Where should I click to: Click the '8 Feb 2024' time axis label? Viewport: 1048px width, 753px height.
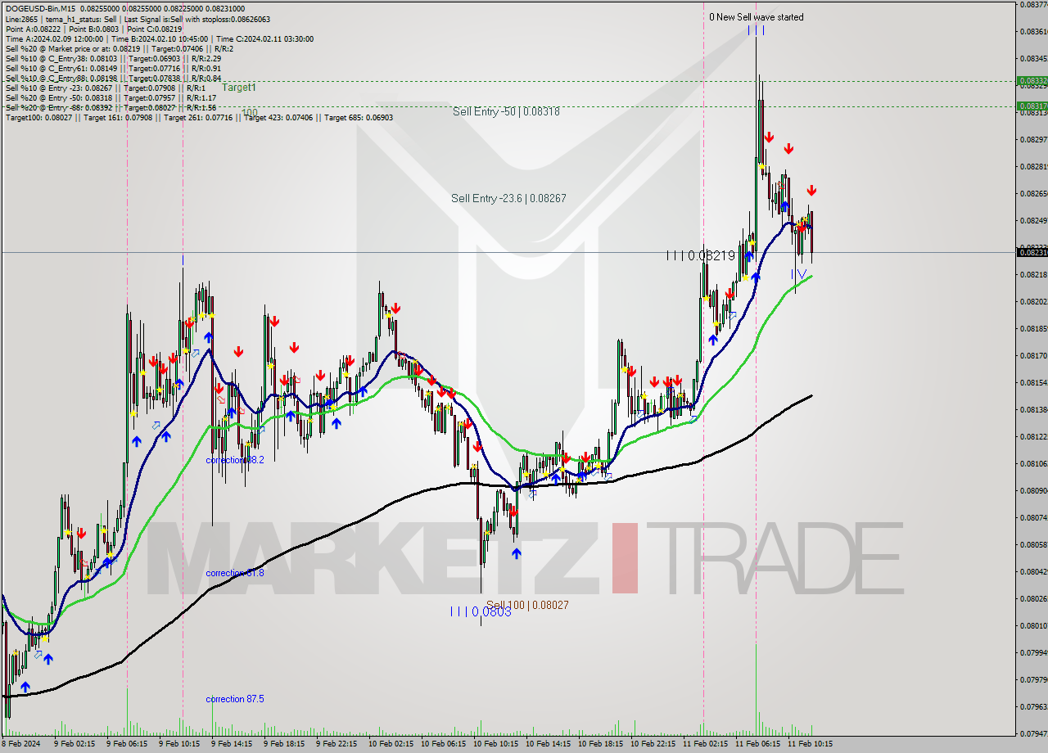(x=22, y=744)
